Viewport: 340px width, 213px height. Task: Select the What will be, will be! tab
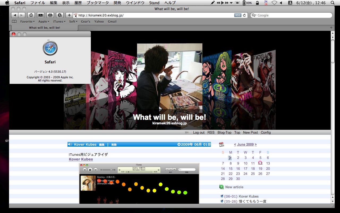[44, 28]
